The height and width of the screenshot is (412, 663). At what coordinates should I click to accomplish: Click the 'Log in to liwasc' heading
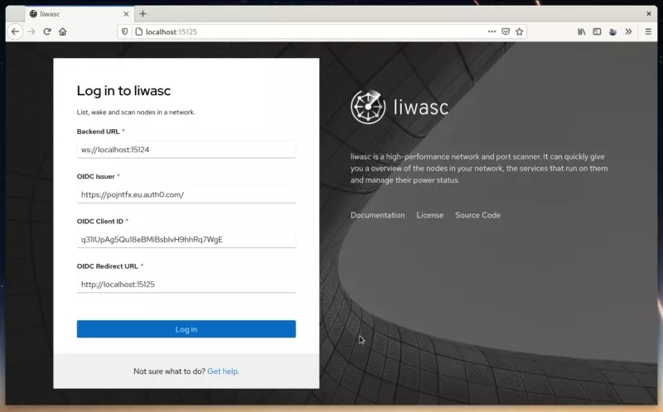click(x=123, y=91)
